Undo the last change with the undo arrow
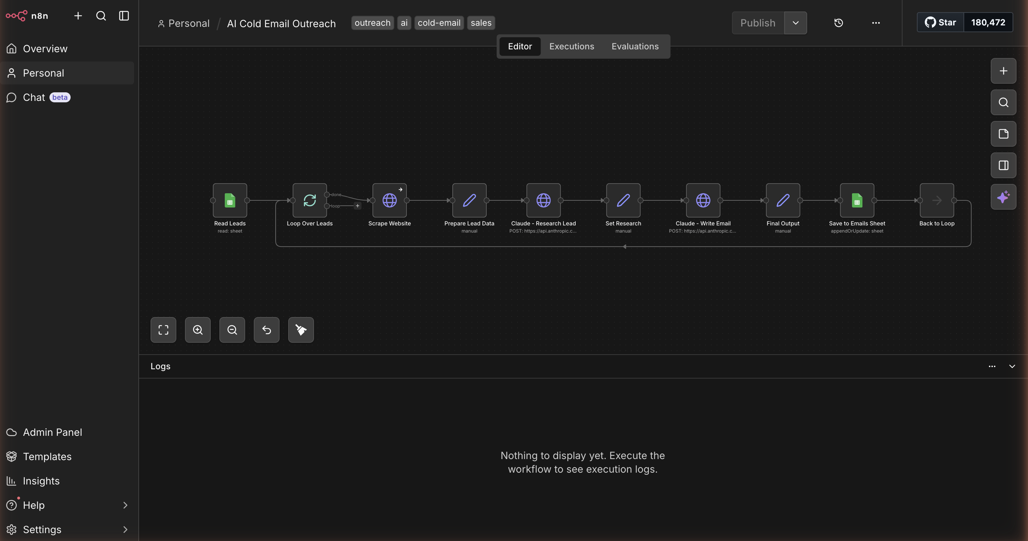Image resolution: width=1028 pixels, height=541 pixels. pyautogui.click(x=266, y=330)
